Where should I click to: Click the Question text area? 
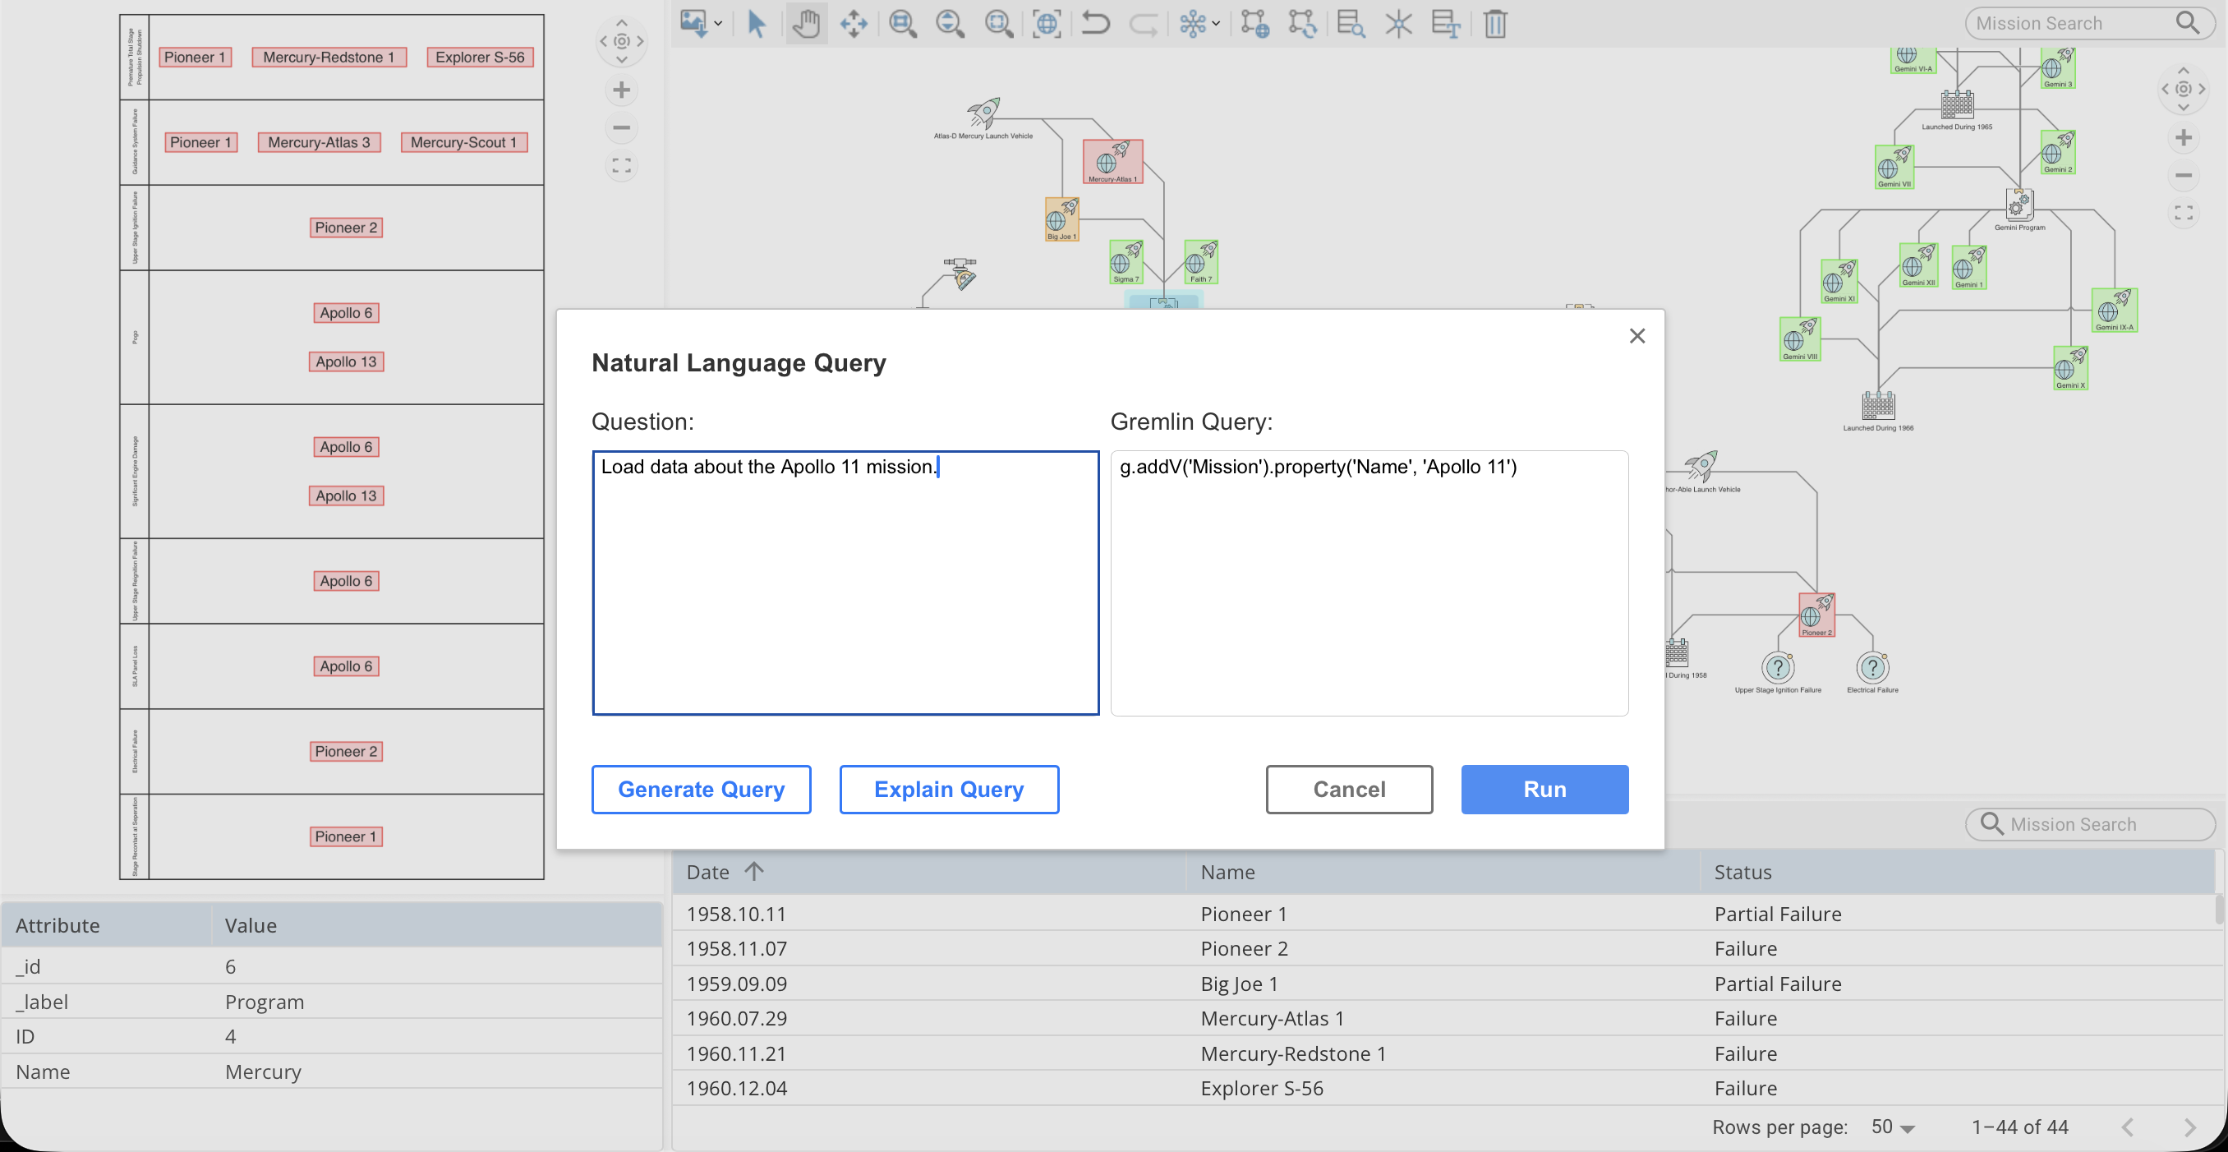845,583
